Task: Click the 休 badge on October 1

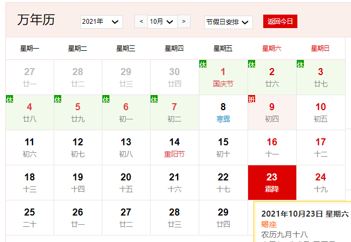Action: 203,64
